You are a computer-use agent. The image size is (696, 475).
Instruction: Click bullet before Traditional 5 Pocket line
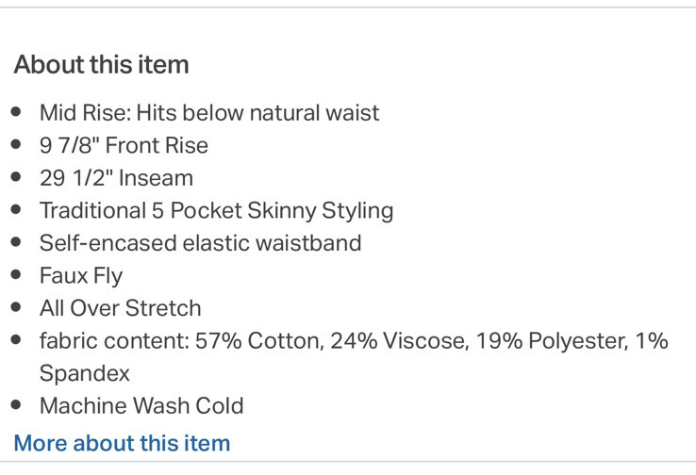(x=17, y=210)
